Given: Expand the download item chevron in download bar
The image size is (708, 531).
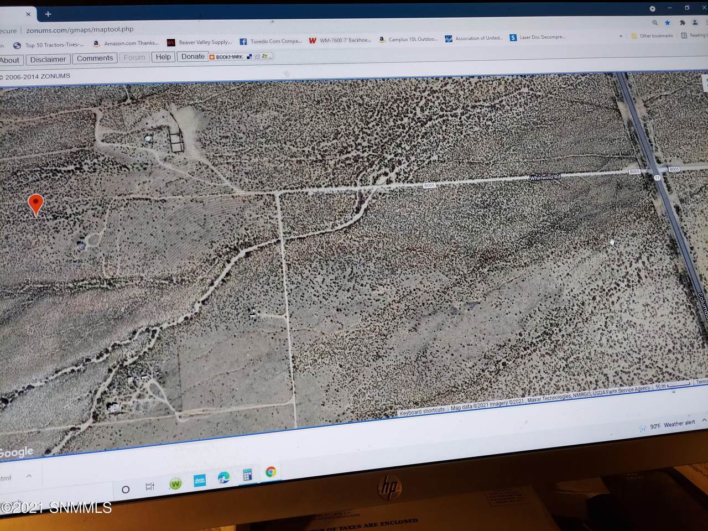Looking at the screenshot, I should point(29,476).
